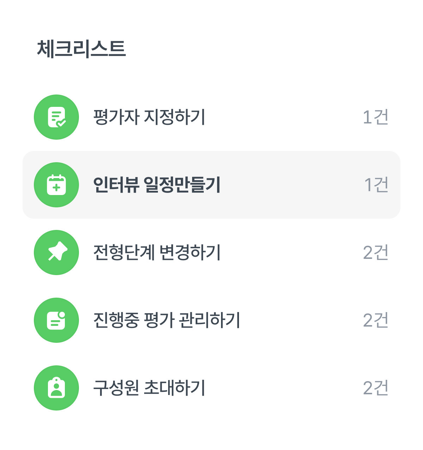Click blank area in 전형단계 변경하기 row

coord(289,253)
